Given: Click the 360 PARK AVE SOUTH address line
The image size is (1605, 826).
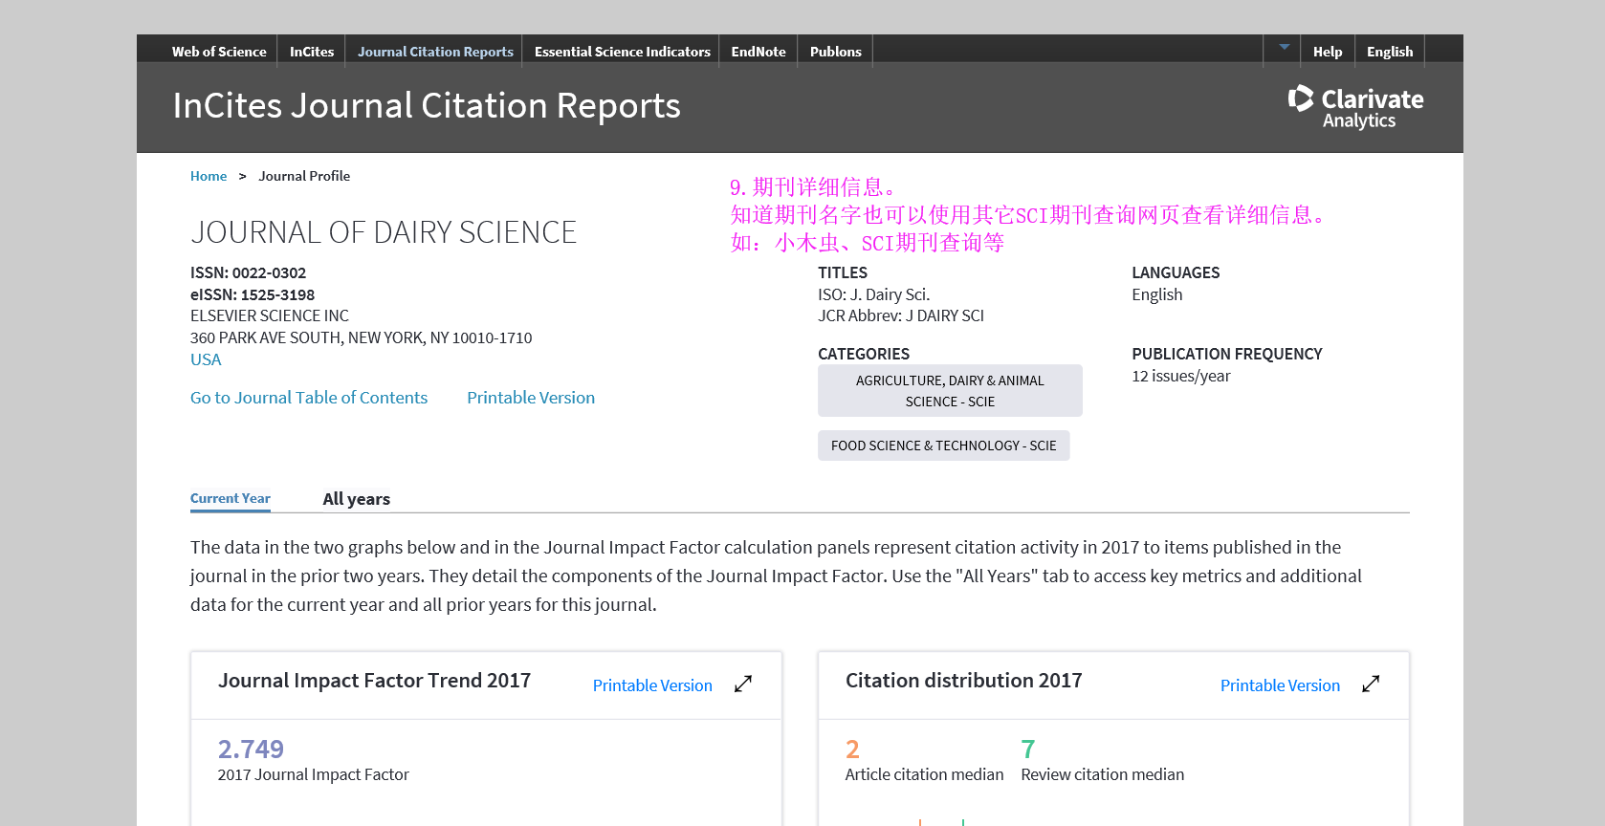Looking at the screenshot, I should (362, 338).
